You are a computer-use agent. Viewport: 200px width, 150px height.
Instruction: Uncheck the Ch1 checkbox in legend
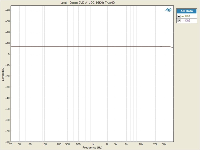point(179,16)
